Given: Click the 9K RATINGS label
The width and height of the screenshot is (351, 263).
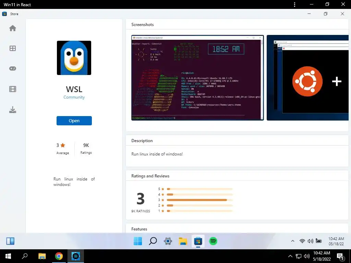Looking at the screenshot, I should 141,211.
